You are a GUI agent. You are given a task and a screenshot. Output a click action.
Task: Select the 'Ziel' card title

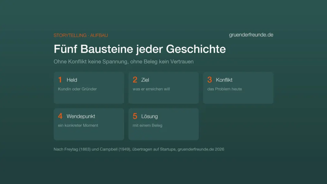(145, 80)
